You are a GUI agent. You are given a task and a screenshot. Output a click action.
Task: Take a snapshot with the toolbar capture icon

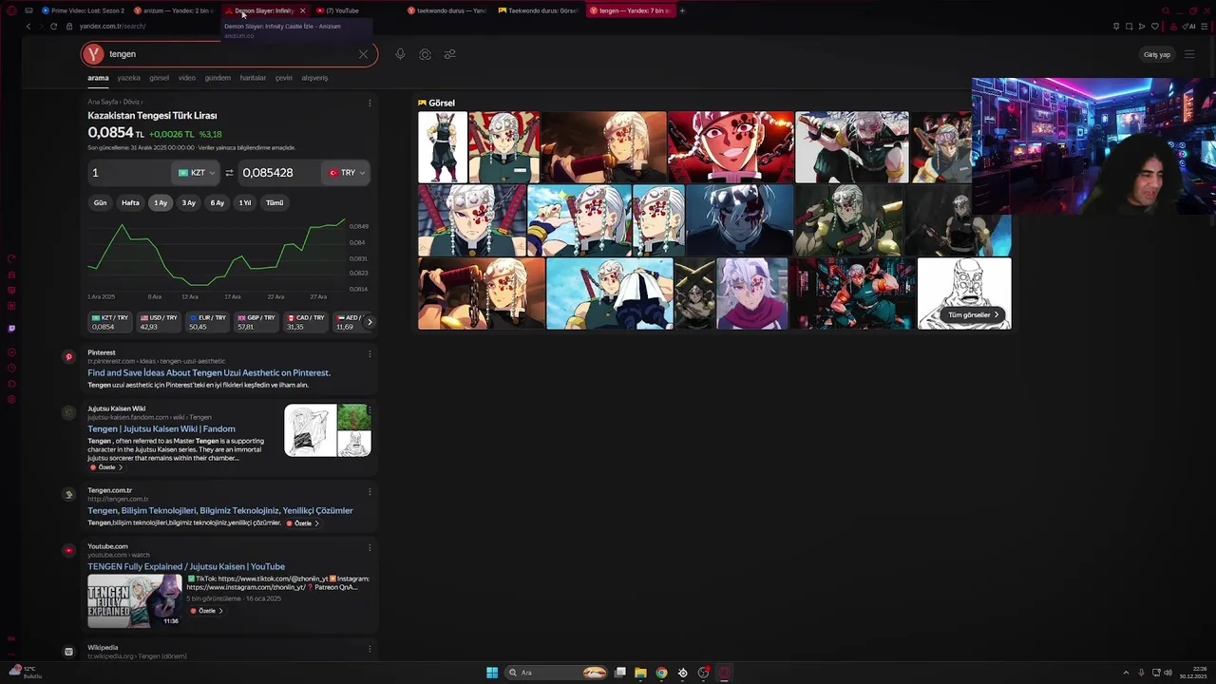pyautogui.click(x=1129, y=27)
